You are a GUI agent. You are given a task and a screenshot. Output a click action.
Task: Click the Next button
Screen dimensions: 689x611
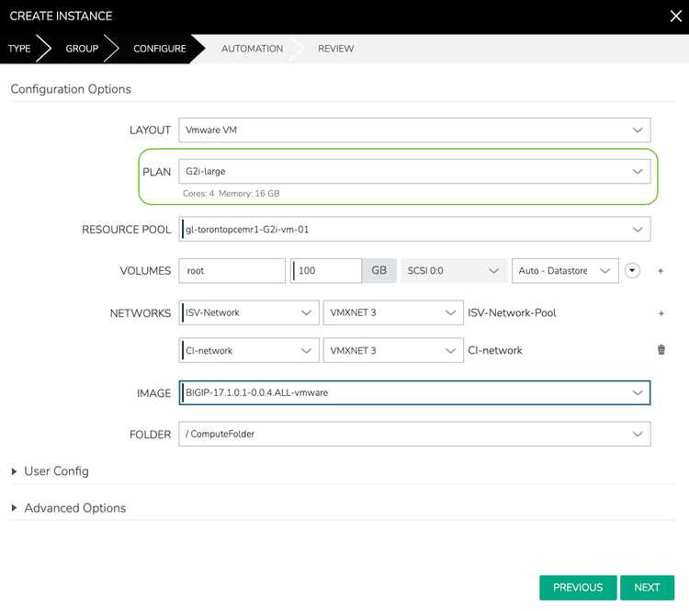pos(647,588)
